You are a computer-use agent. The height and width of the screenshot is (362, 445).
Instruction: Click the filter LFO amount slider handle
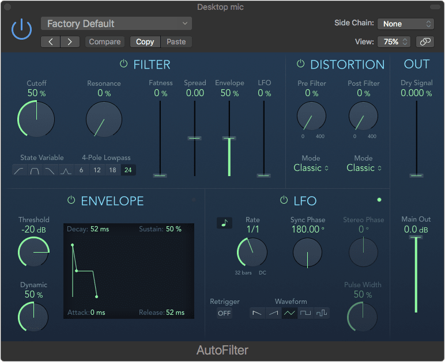coord(263,176)
